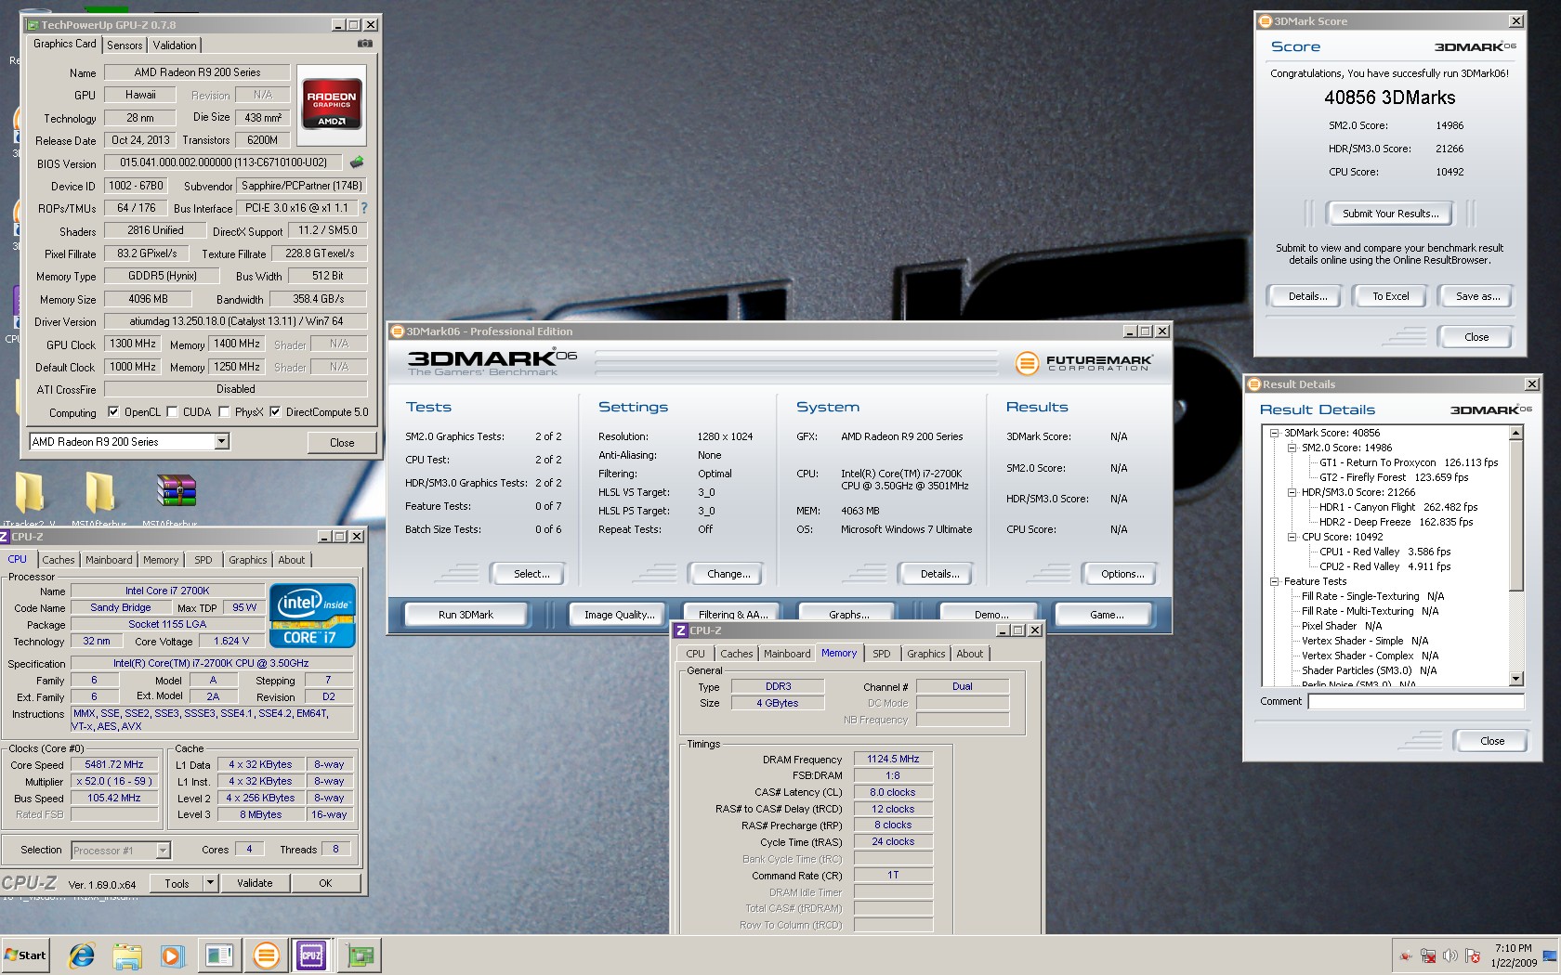Click the Comment input field

point(1416,702)
